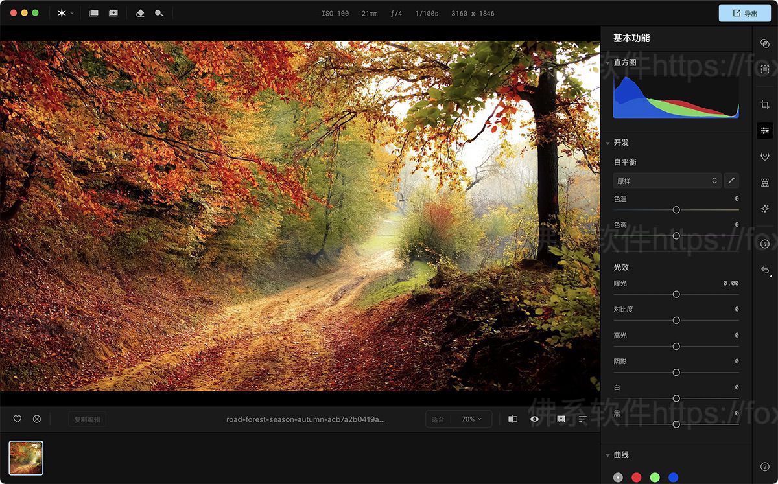This screenshot has height=484, width=778.
Task: Open the AI enhance sparkle tool
Action: tap(765, 209)
